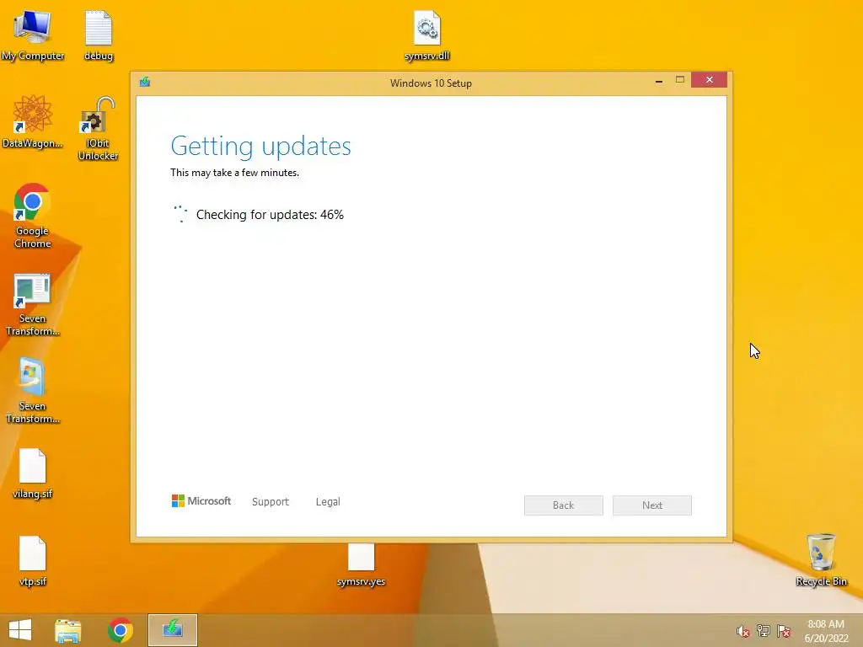Click the "Checking for updates: 46%" text

(270, 215)
